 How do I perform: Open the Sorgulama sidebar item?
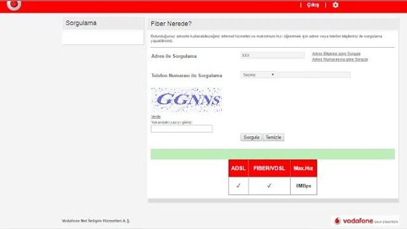(81, 23)
